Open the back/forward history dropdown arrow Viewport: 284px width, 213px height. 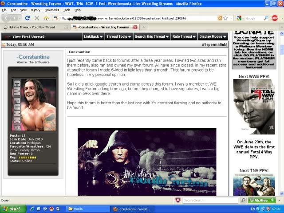point(20,18)
